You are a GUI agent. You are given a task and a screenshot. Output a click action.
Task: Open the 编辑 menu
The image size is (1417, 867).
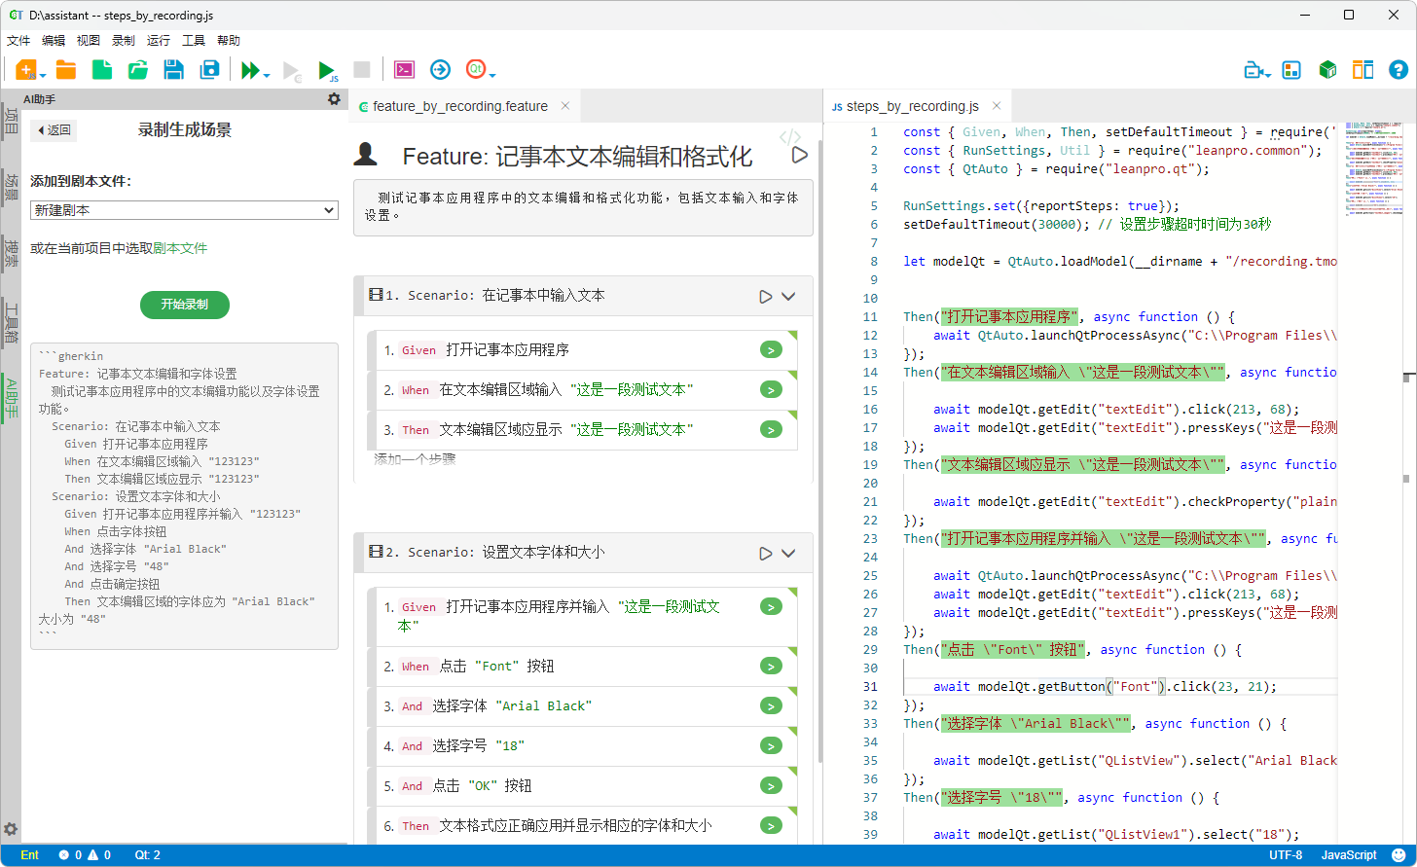[54, 41]
